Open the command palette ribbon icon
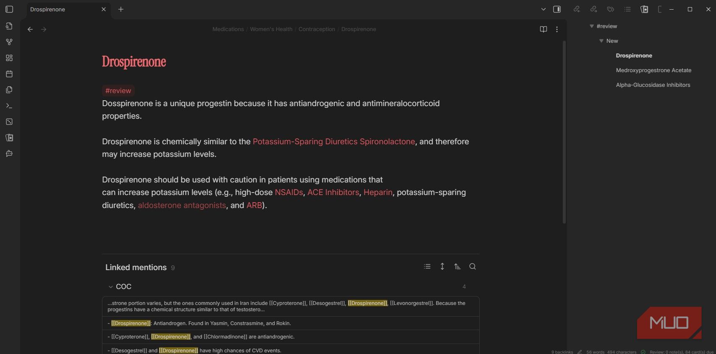 tap(9, 106)
